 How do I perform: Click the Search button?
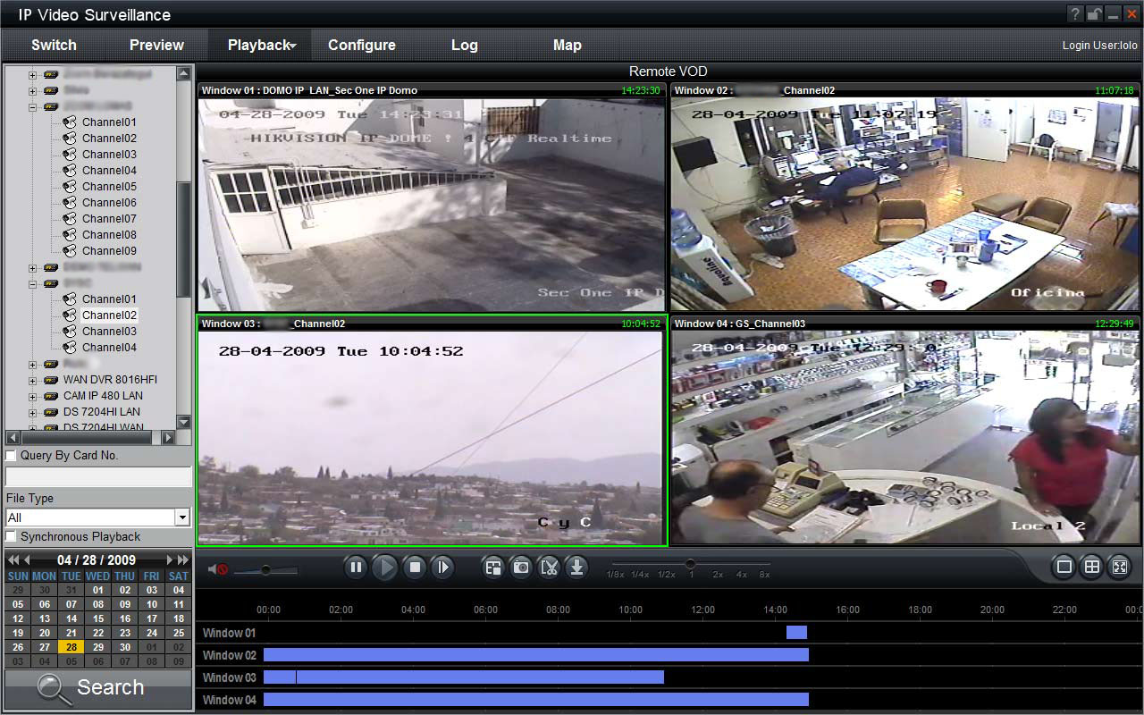(97, 688)
